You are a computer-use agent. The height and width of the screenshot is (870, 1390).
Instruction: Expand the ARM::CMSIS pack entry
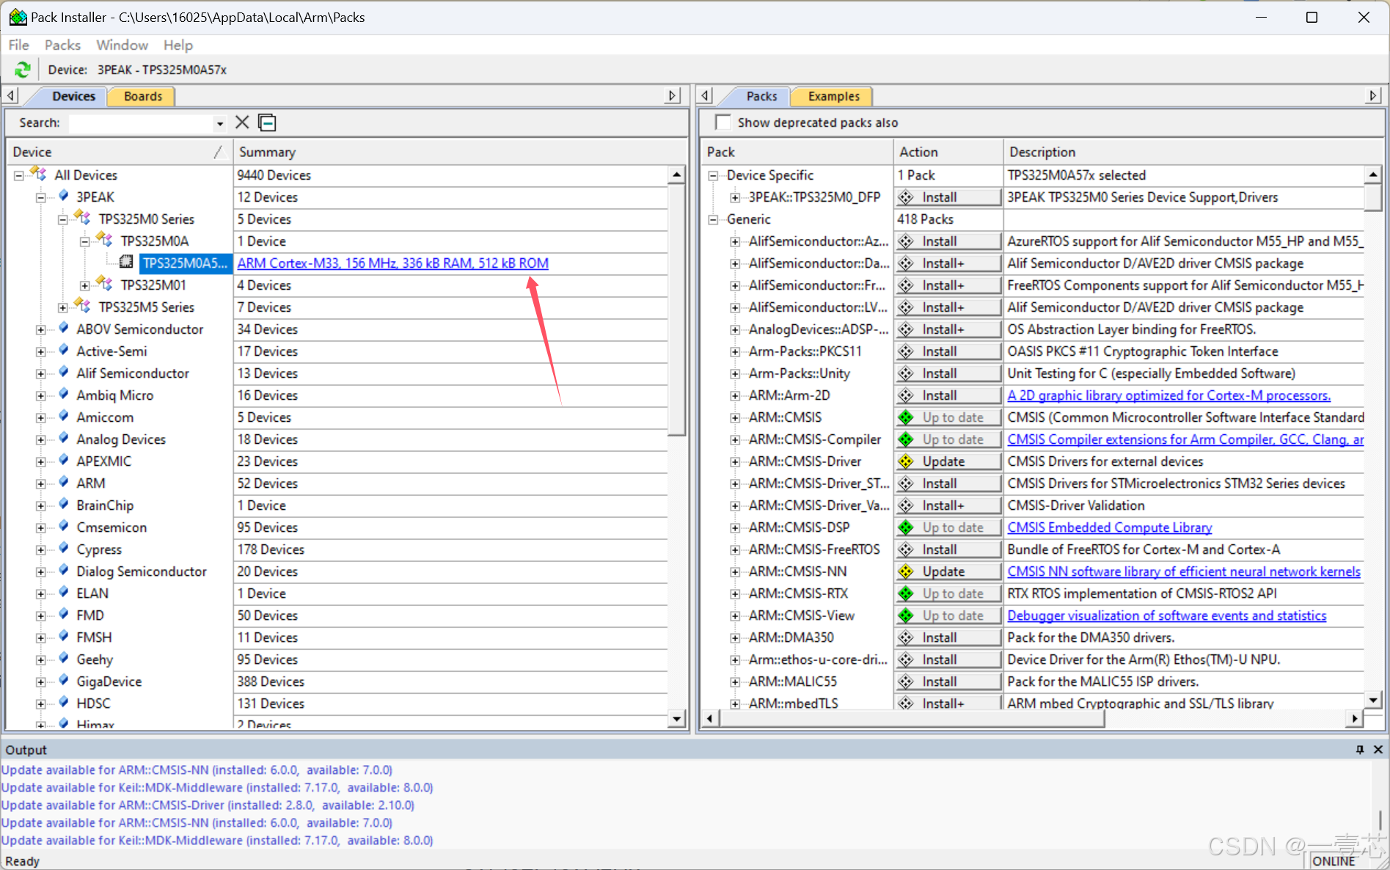(x=735, y=417)
